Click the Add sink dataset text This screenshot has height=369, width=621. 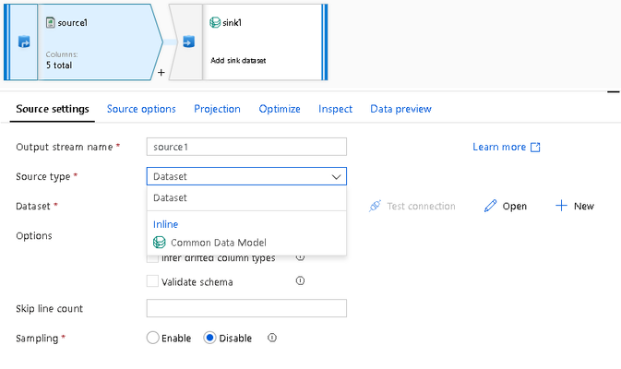(238, 60)
